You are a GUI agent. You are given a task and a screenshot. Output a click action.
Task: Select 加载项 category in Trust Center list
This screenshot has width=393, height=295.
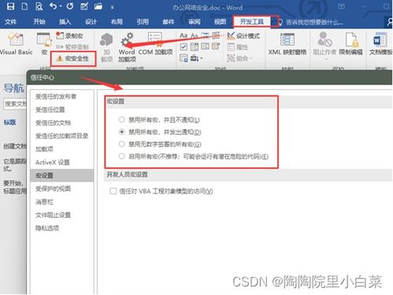click(62, 149)
